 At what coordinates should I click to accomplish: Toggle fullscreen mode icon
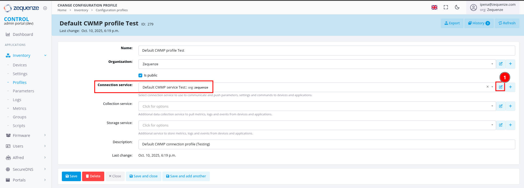pos(446,7)
